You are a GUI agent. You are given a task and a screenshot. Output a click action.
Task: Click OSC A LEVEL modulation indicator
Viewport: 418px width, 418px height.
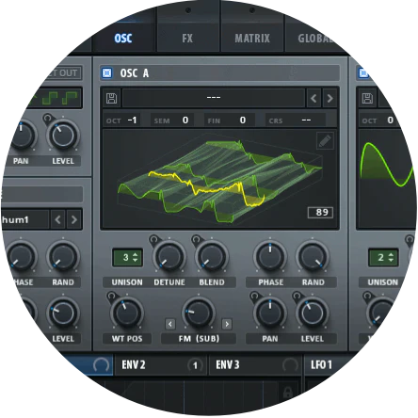297,296
